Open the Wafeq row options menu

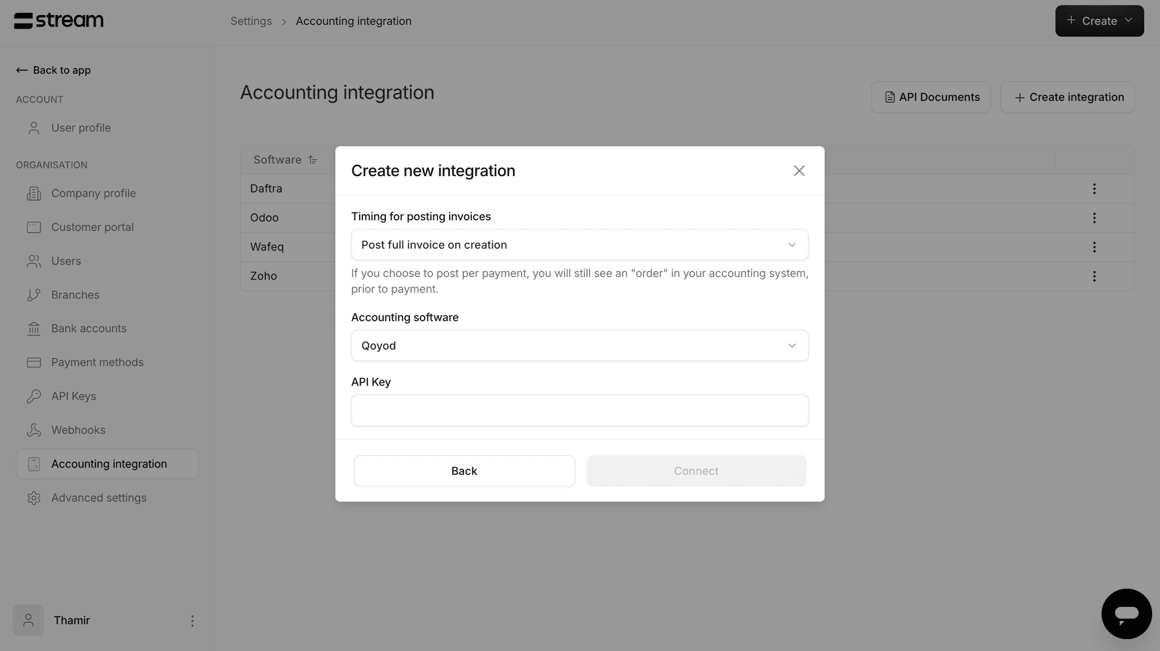[1094, 247]
